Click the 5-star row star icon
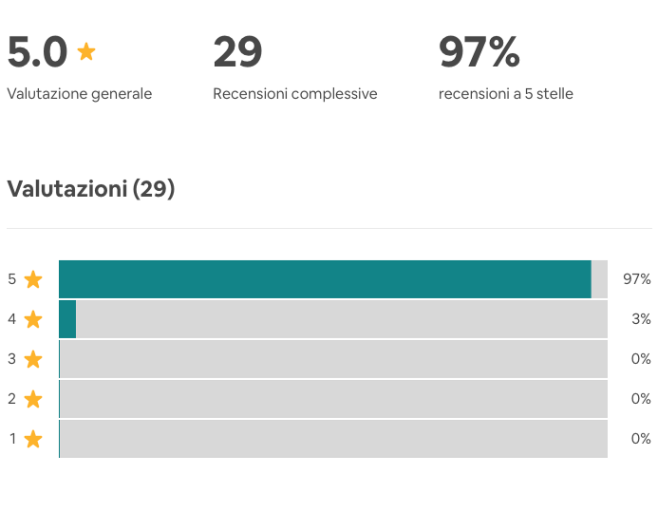658x513 pixels. click(x=33, y=279)
